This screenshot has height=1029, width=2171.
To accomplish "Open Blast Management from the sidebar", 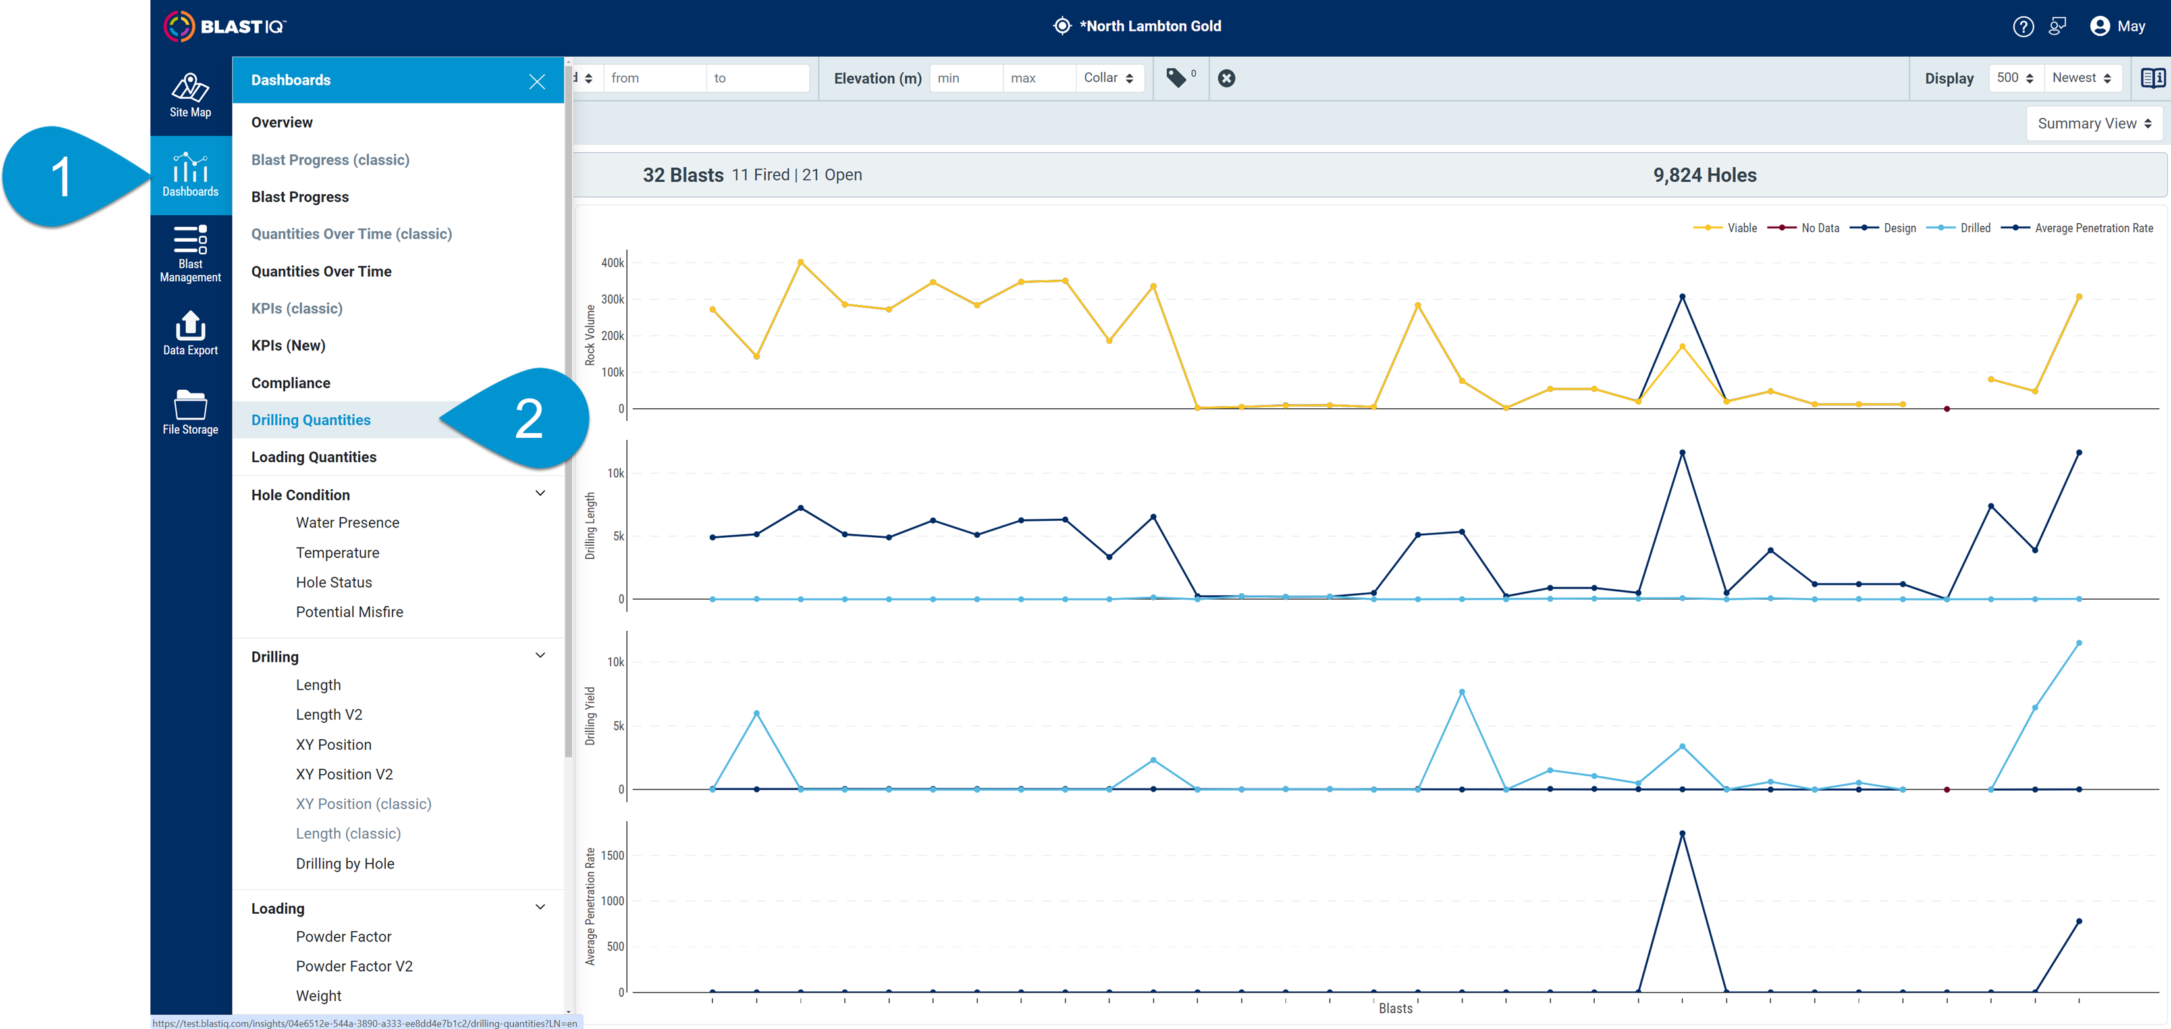I will coord(190,253).
